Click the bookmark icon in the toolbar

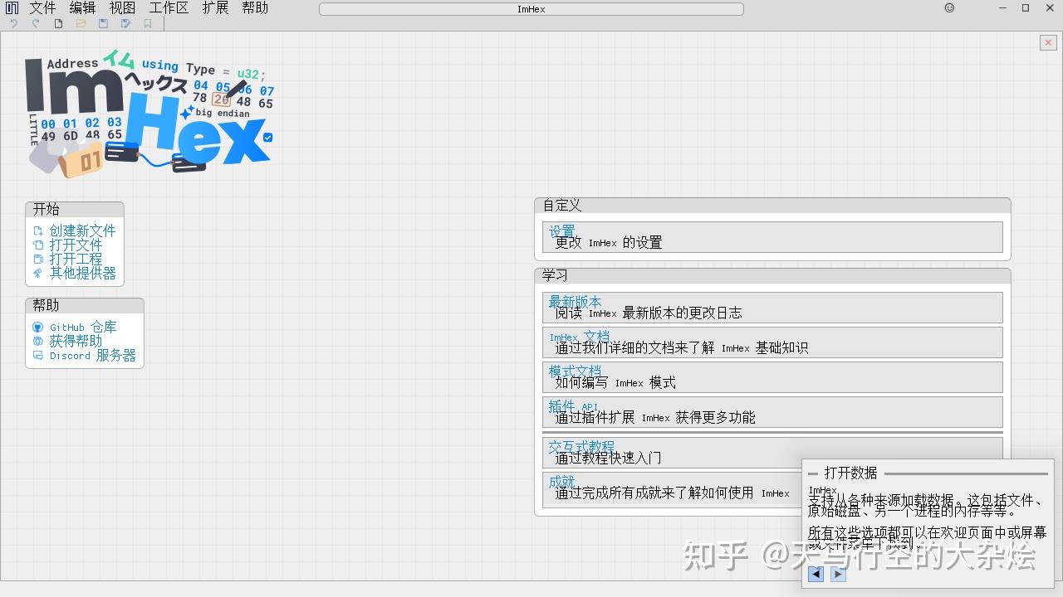click(148, 23)
